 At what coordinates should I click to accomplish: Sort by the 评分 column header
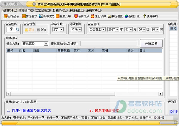pyautogui.click(x=133, y=50)
